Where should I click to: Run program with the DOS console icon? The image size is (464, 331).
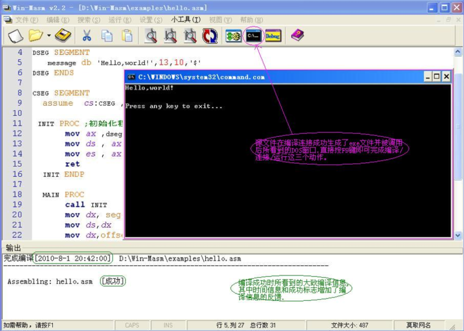click(253, 36)
